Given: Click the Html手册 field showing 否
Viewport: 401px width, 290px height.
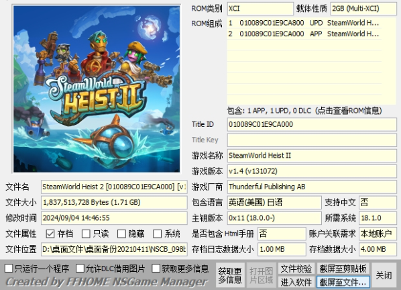Looking at the screenshot, I should [x=282, y=234].
